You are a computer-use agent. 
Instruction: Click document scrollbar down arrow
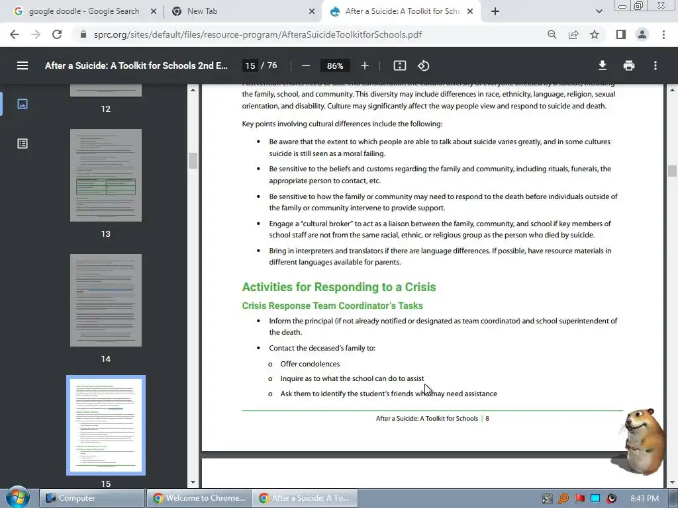pos(672,482)
